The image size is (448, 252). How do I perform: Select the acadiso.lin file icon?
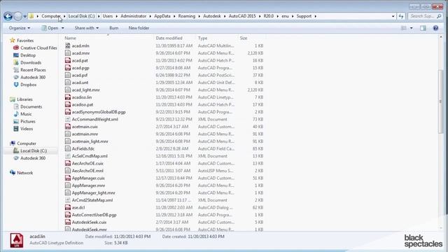click(x=67, y=97)
